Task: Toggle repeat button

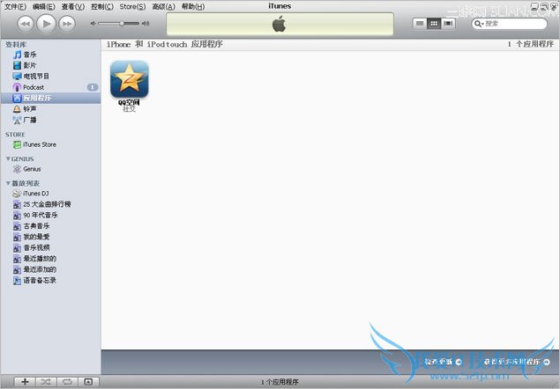Action: tap(67, 382)
